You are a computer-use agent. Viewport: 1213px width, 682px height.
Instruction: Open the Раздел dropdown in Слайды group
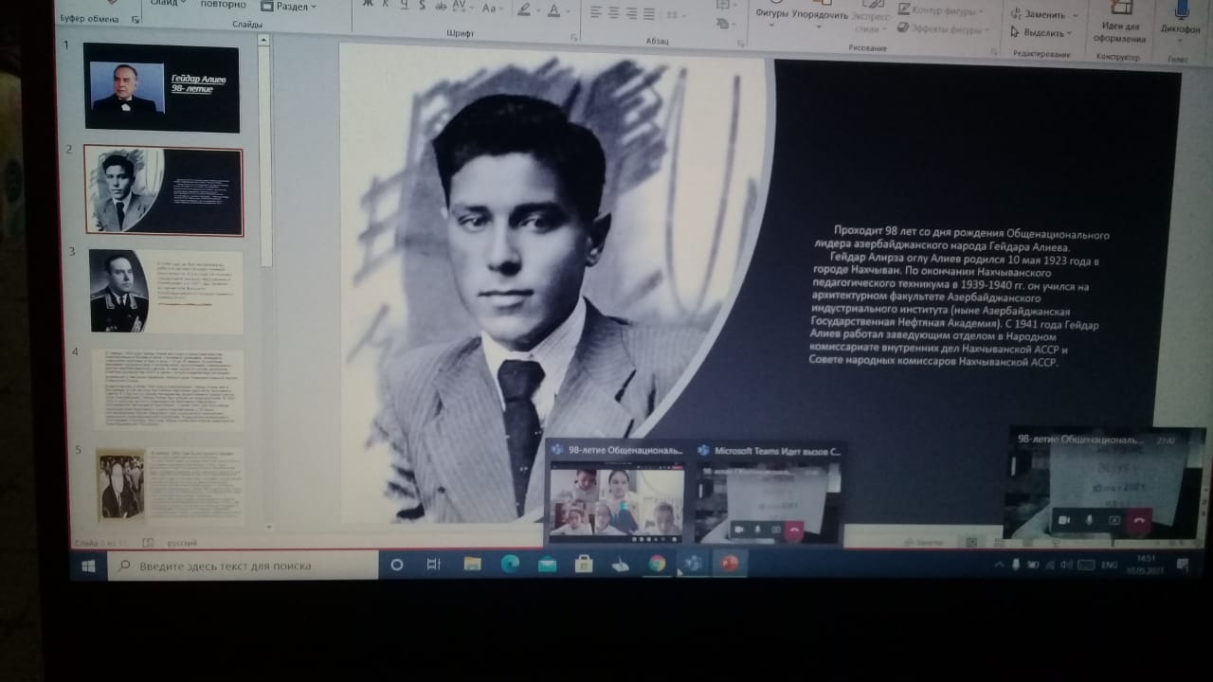289,6
